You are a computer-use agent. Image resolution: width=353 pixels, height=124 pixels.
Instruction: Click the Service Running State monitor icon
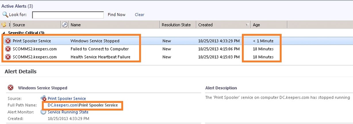43,112
